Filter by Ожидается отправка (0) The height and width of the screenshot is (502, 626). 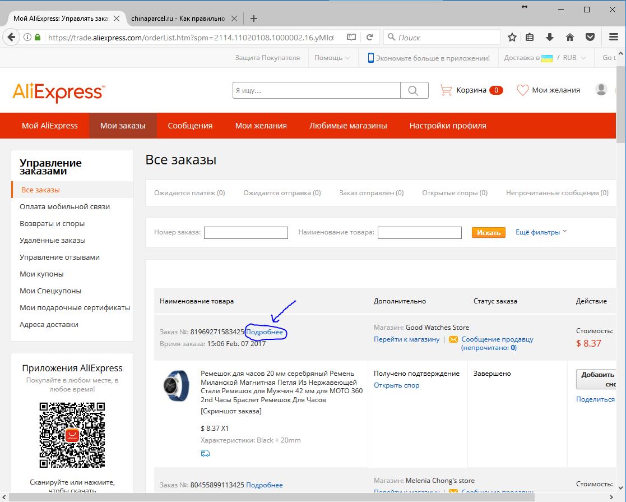[282, 192]
